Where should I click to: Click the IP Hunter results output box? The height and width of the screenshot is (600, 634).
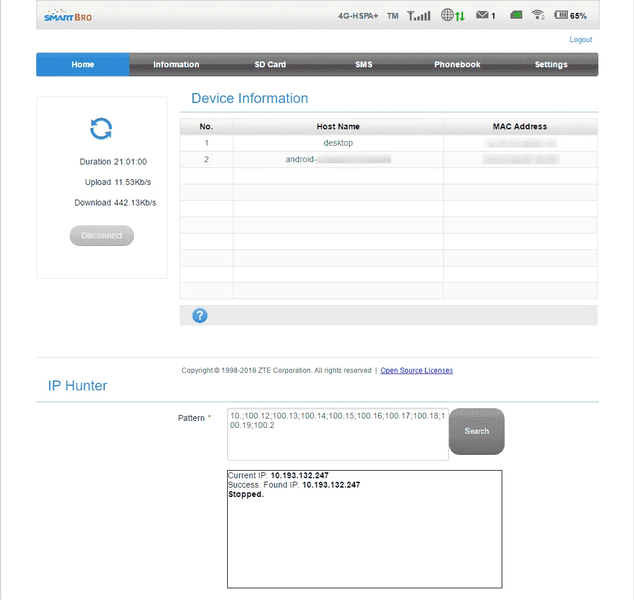coord(365,529)
